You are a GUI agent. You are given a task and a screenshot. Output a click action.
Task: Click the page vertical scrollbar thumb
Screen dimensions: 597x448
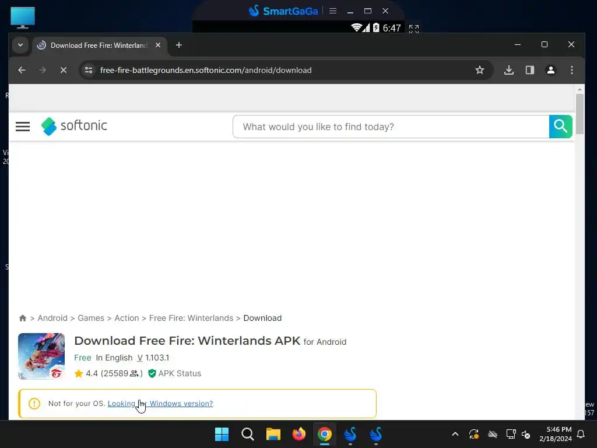tap(580, 114)
